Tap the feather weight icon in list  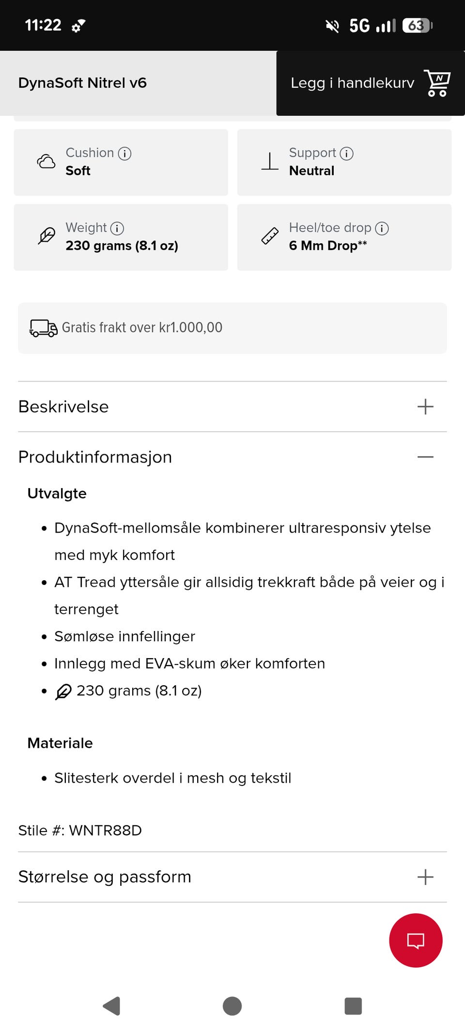tap(63, 691)
